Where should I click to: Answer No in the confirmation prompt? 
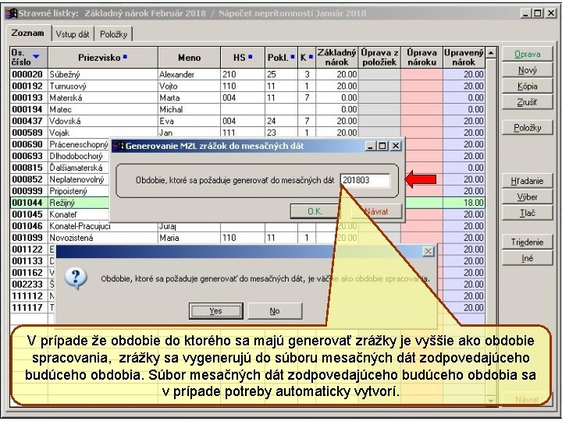(x=275, y=311)
